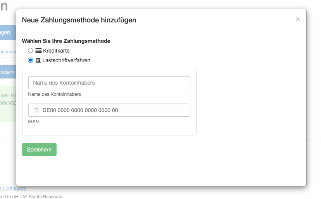The image size is (321, 199).
Task: Click the Wählen Sie Ihre Zahlungsmethode heading
Action: (x=66, y=41)
